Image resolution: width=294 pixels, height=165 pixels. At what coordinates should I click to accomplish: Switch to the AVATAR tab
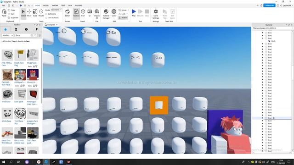pos(55,5)
